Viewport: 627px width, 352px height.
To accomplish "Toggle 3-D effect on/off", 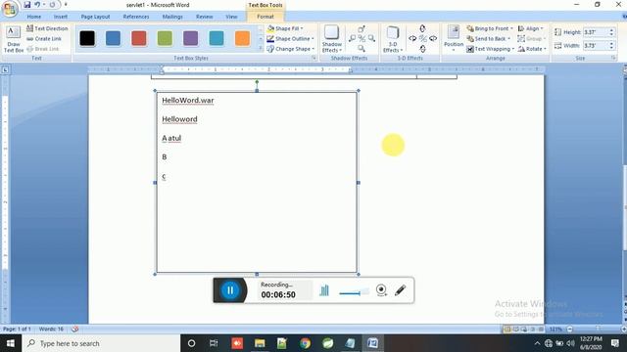I will [x=422, y=38].
